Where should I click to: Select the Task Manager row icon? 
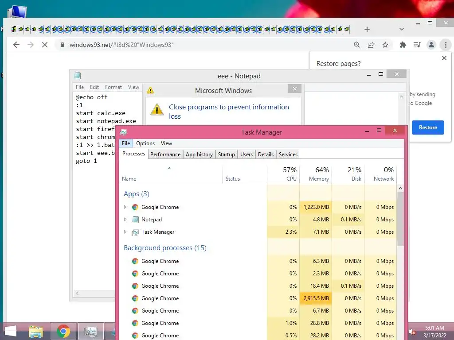pyautogui.click(x=135, y=232)
